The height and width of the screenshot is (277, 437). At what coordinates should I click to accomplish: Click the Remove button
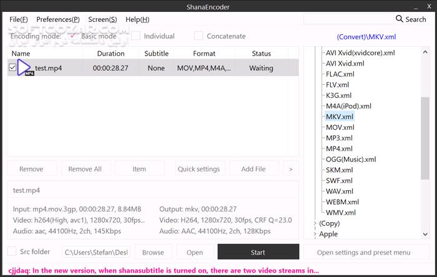pos(31,168)
